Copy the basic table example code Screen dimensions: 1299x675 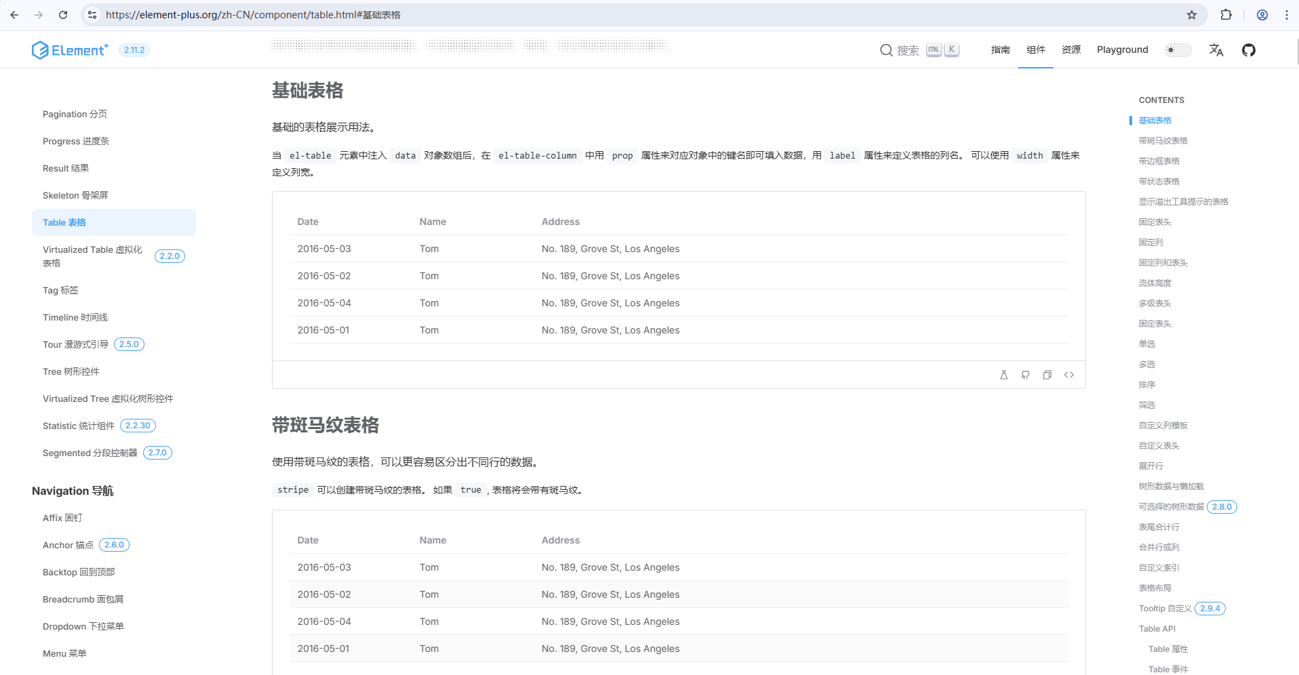1047,375
